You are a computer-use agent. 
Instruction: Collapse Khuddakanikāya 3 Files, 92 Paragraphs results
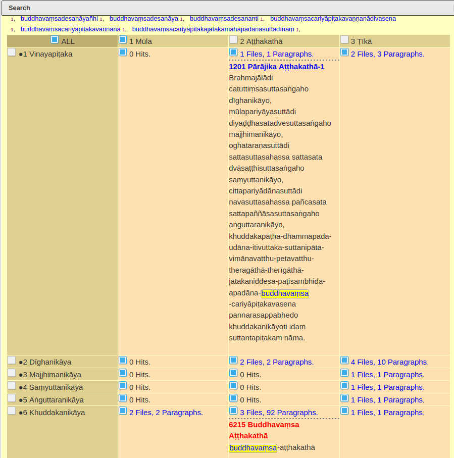(x=278, y=413)
